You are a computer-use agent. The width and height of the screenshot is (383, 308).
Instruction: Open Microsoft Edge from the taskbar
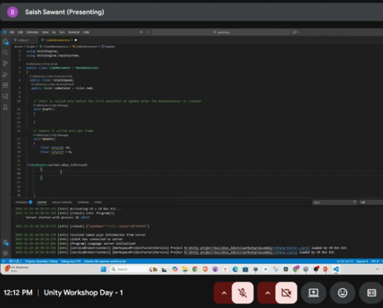(235, 270)
